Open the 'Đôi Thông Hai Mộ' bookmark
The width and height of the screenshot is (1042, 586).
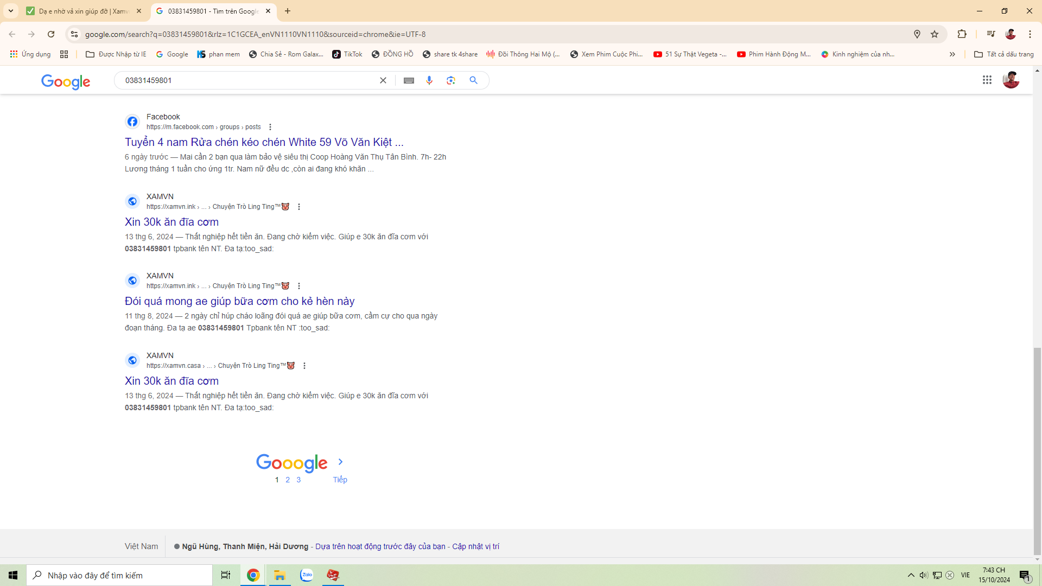(x=523, y=54)
